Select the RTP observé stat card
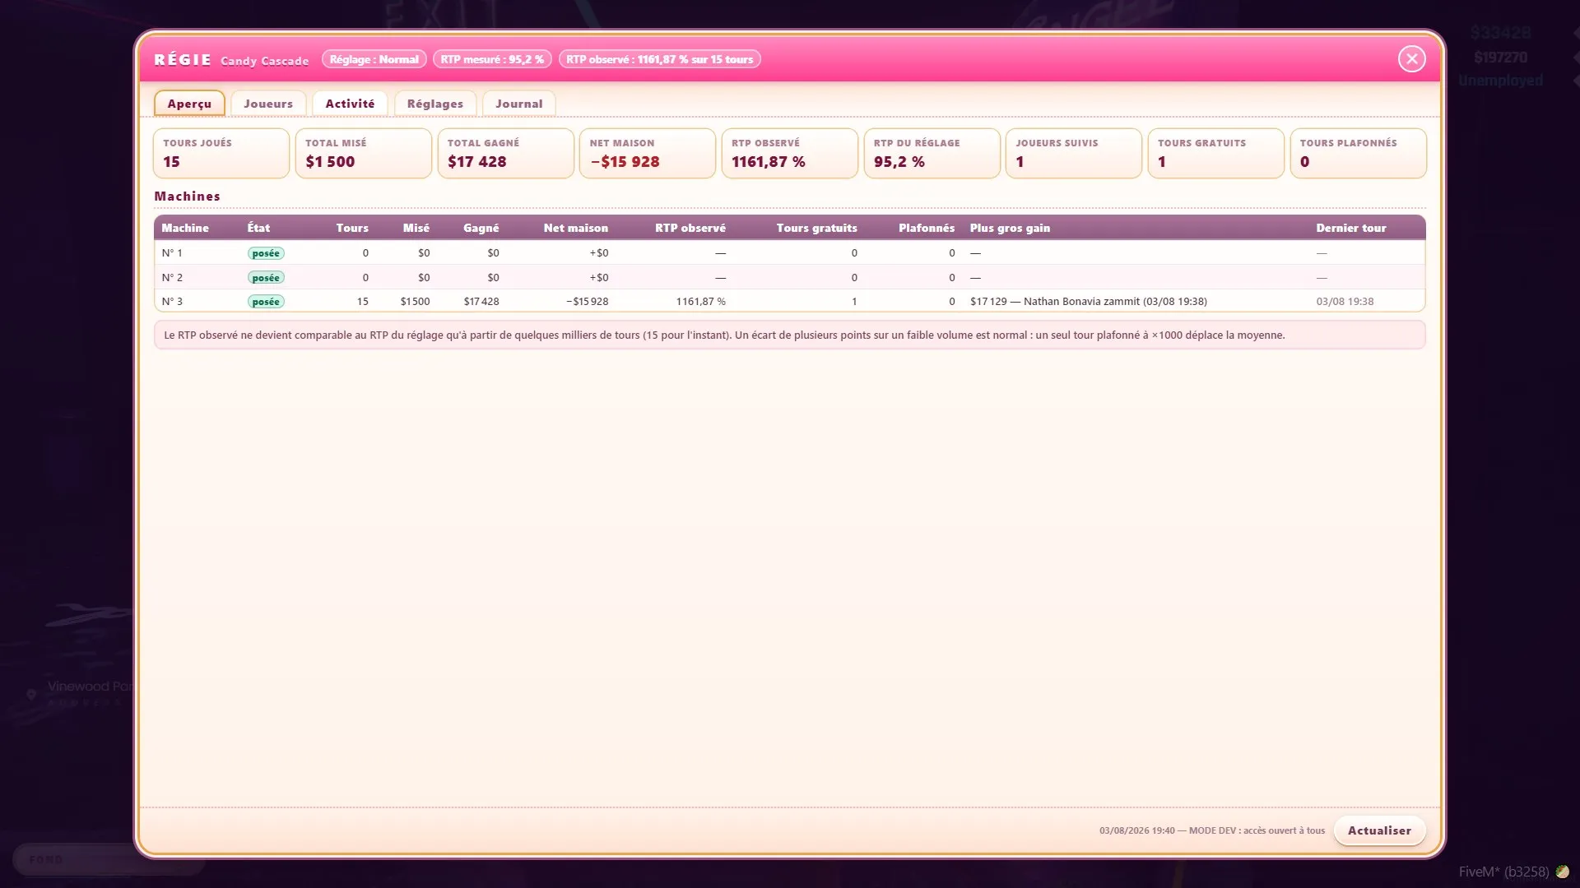1580x888 pixels. tap(790, 153)
